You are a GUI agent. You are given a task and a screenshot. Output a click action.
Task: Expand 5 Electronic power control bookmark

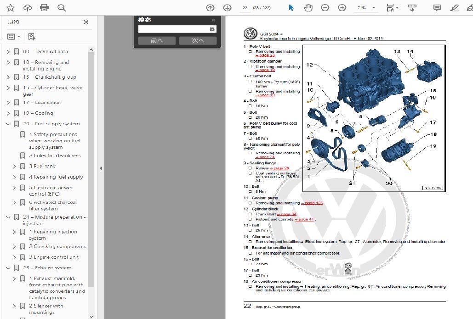tap(14, 188)
